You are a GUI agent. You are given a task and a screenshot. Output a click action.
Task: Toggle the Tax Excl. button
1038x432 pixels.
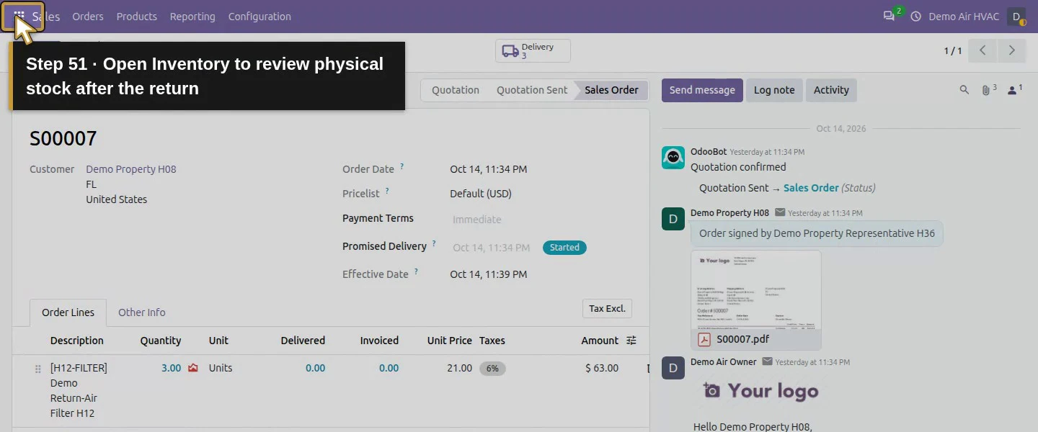607,309
